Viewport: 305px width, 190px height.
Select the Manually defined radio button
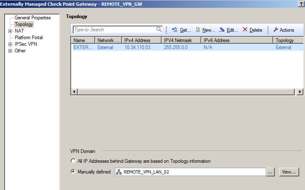tap(73, 171)
